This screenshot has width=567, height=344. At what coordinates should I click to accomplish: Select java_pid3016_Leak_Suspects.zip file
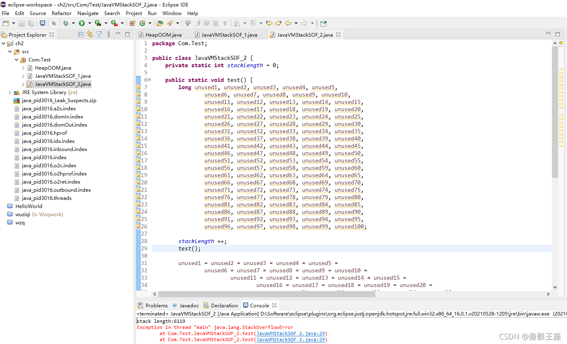[59, 100]
